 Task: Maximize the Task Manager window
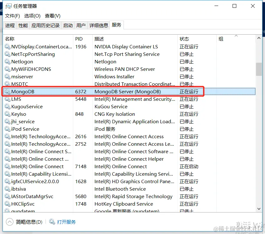click(x=234, y=6)
